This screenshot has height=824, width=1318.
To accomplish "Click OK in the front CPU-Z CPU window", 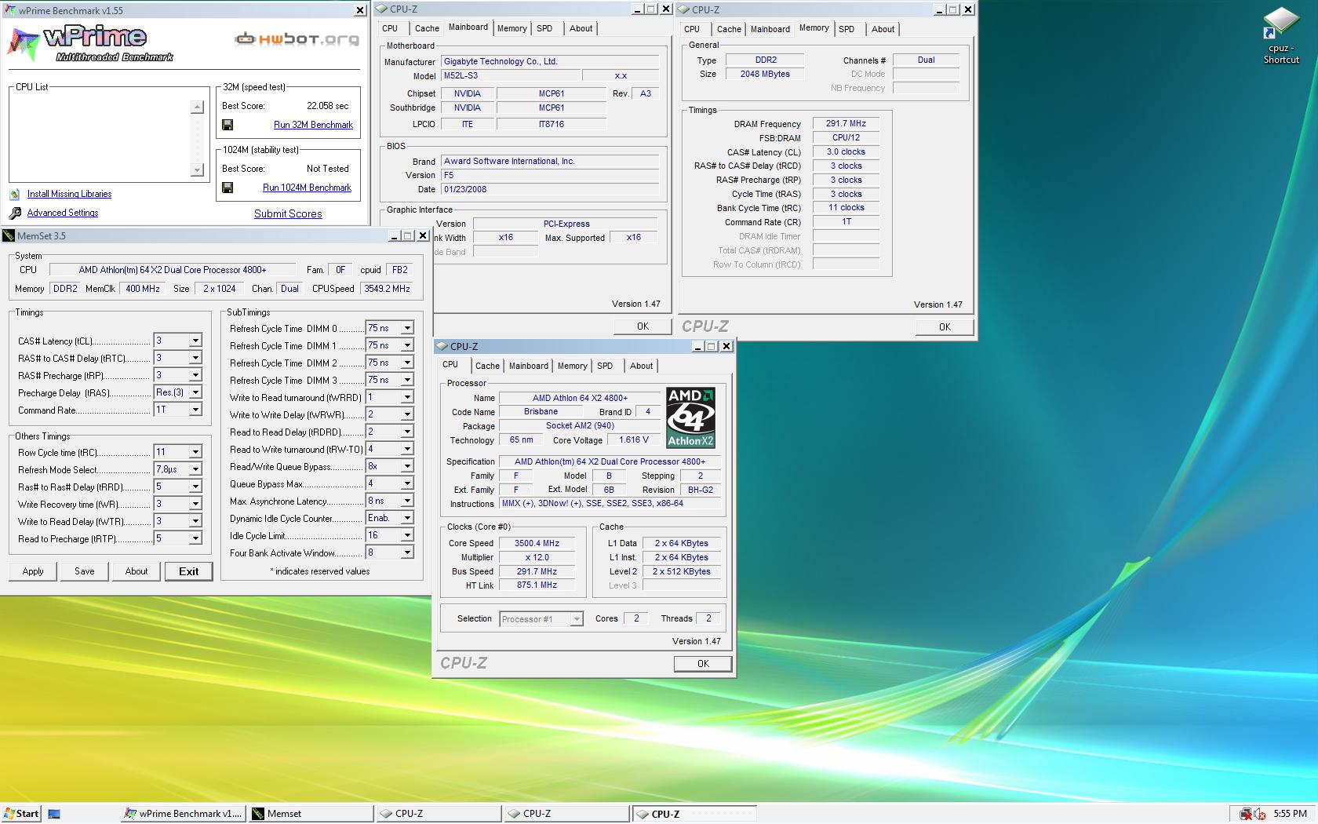I will [703, 664].
